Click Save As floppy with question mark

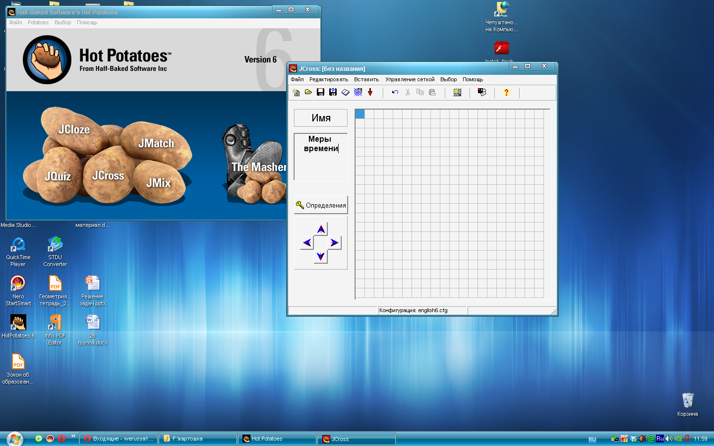333,92
